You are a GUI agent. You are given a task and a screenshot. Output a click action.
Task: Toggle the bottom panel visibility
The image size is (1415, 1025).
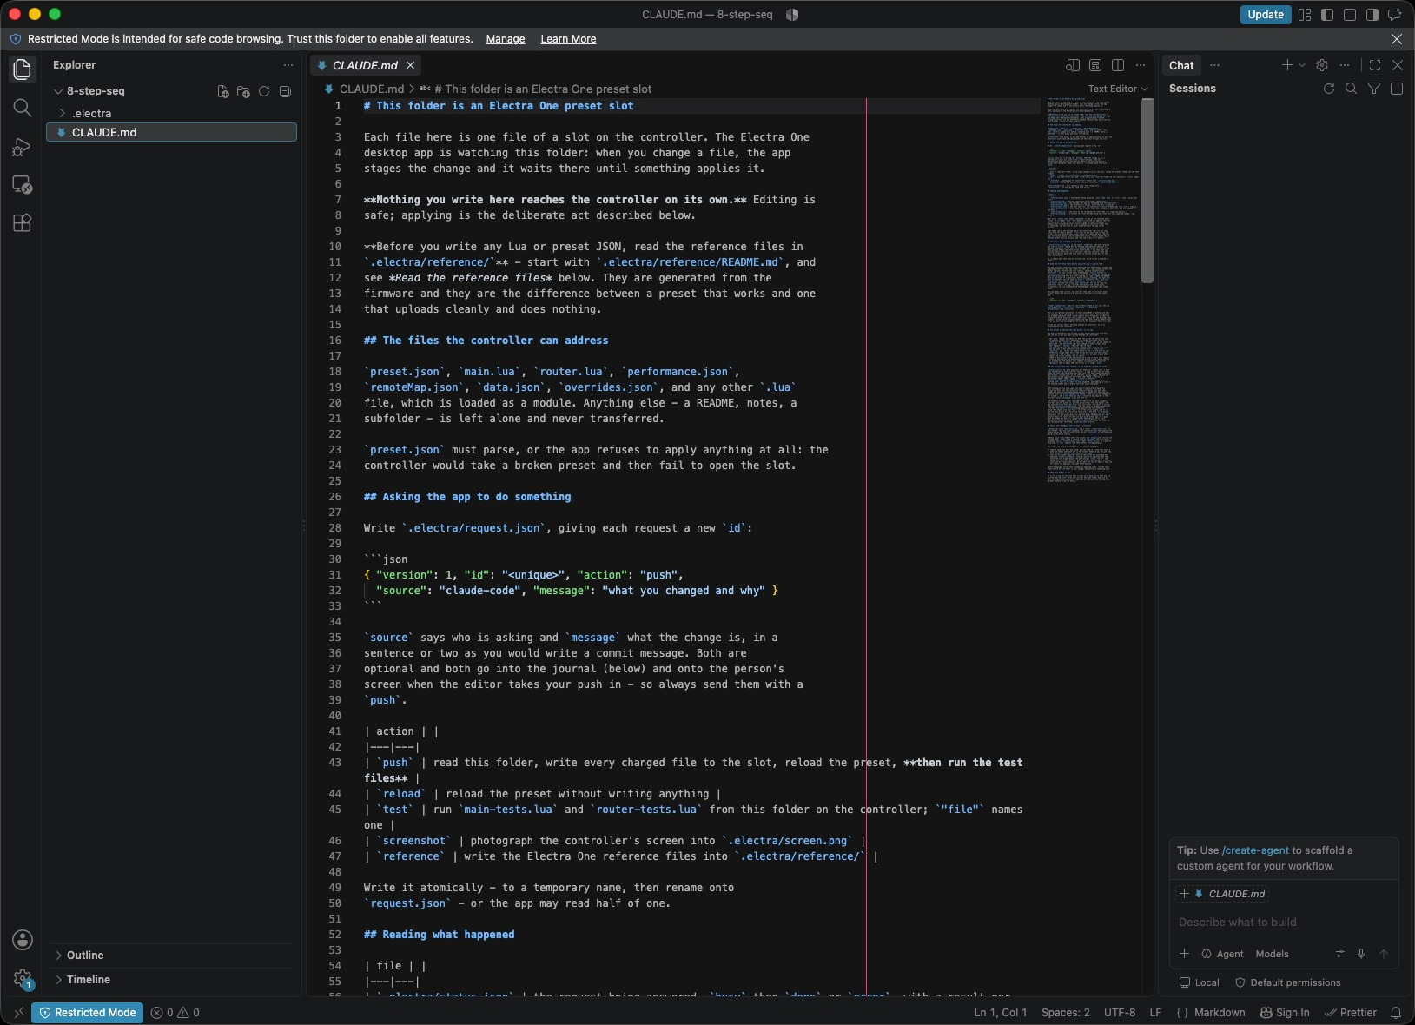click(x=1350, y=15)
